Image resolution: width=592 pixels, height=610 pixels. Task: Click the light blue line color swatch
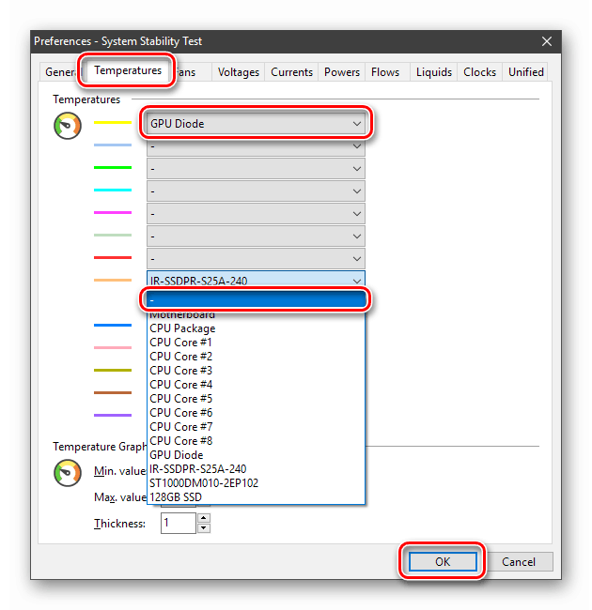(113, 145)
